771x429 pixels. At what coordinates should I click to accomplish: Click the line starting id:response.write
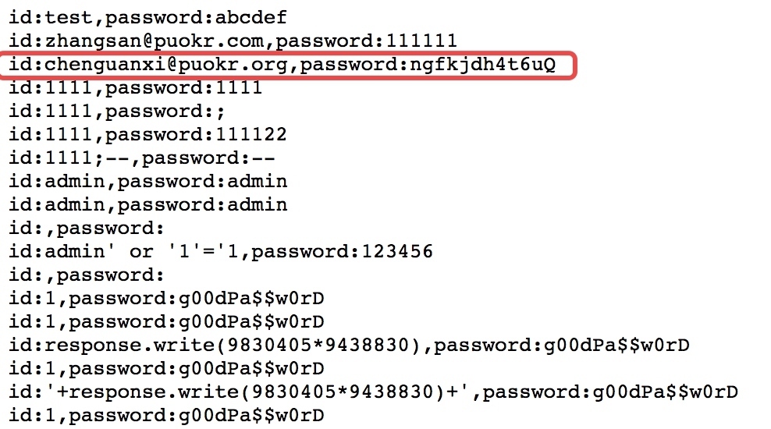[x=349, y=346]
